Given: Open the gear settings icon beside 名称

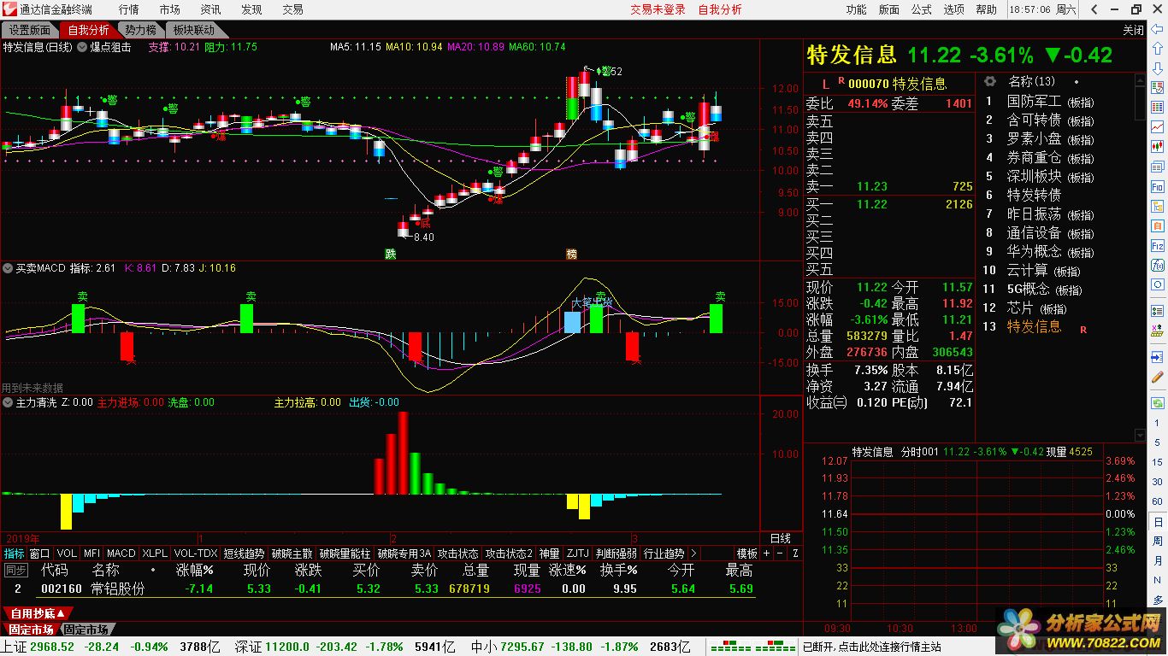Looking at the screenshot, I should pos(990,82).
